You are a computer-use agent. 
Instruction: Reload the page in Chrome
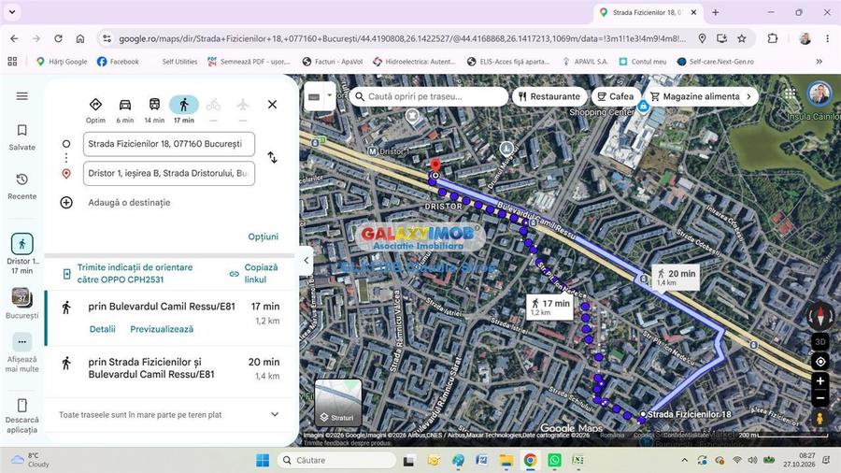[58, 38]
